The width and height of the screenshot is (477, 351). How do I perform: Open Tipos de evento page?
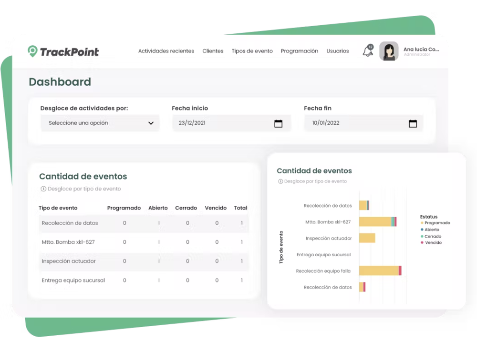tap(252, 51)
